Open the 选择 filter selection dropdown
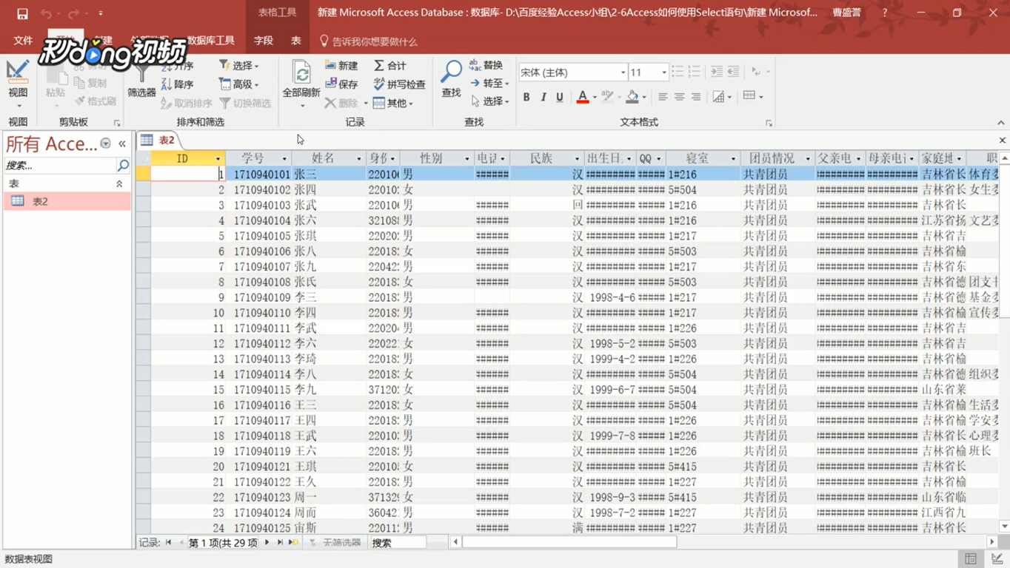Screen dimensions: 1010x568 coord(239,66)
